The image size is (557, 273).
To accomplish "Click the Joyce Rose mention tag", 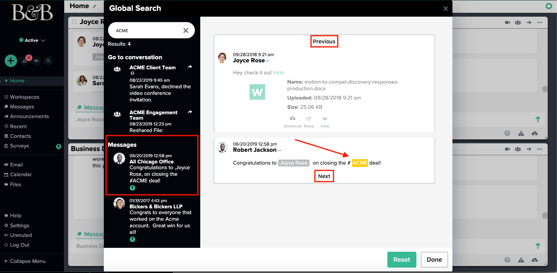I will 294,163.
